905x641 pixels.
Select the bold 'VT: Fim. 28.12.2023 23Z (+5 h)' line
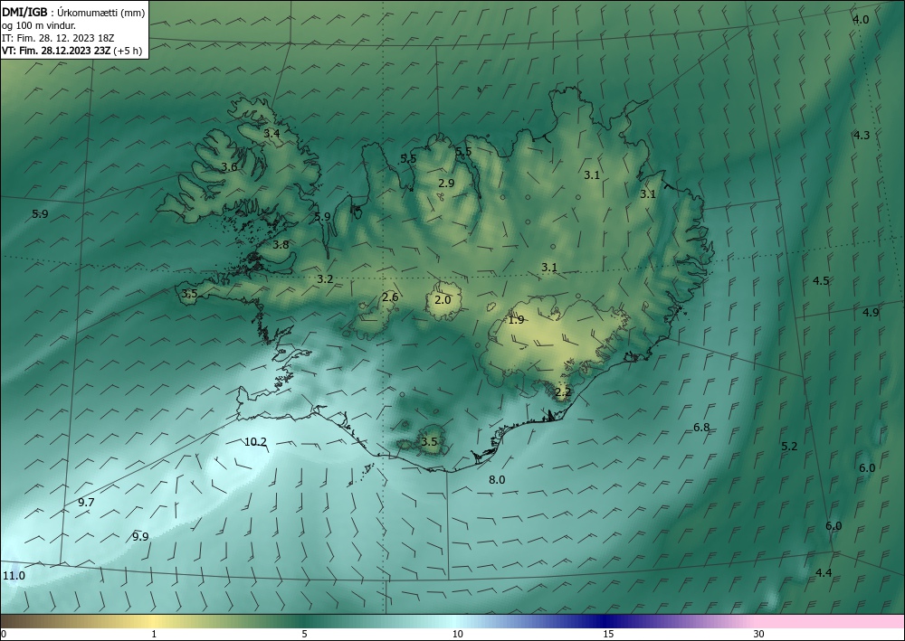coord(72,50)
